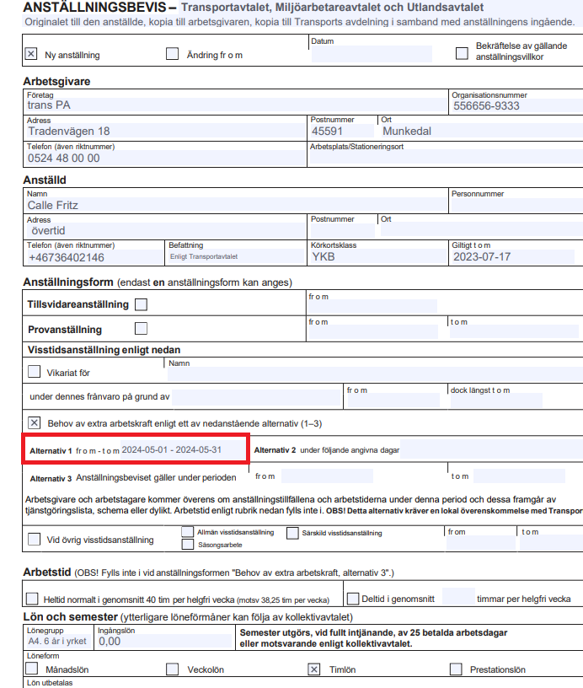
Task: Uncheck the Ny anställning checkbox
Action: [30, 53]
